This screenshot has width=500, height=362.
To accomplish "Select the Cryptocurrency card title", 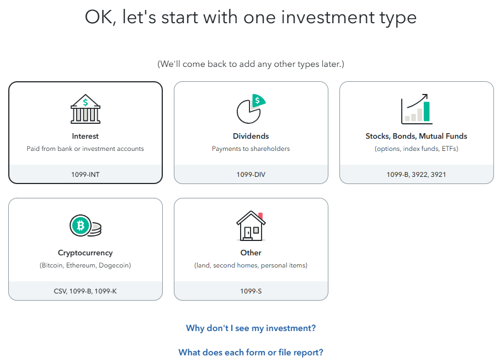I will pyautogui.click(x=85, y=253).
